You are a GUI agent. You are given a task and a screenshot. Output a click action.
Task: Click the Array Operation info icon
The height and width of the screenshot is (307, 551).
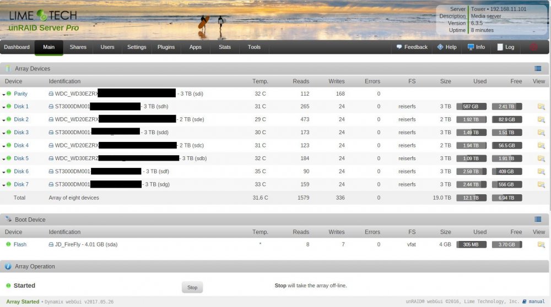tap(8, 266)
